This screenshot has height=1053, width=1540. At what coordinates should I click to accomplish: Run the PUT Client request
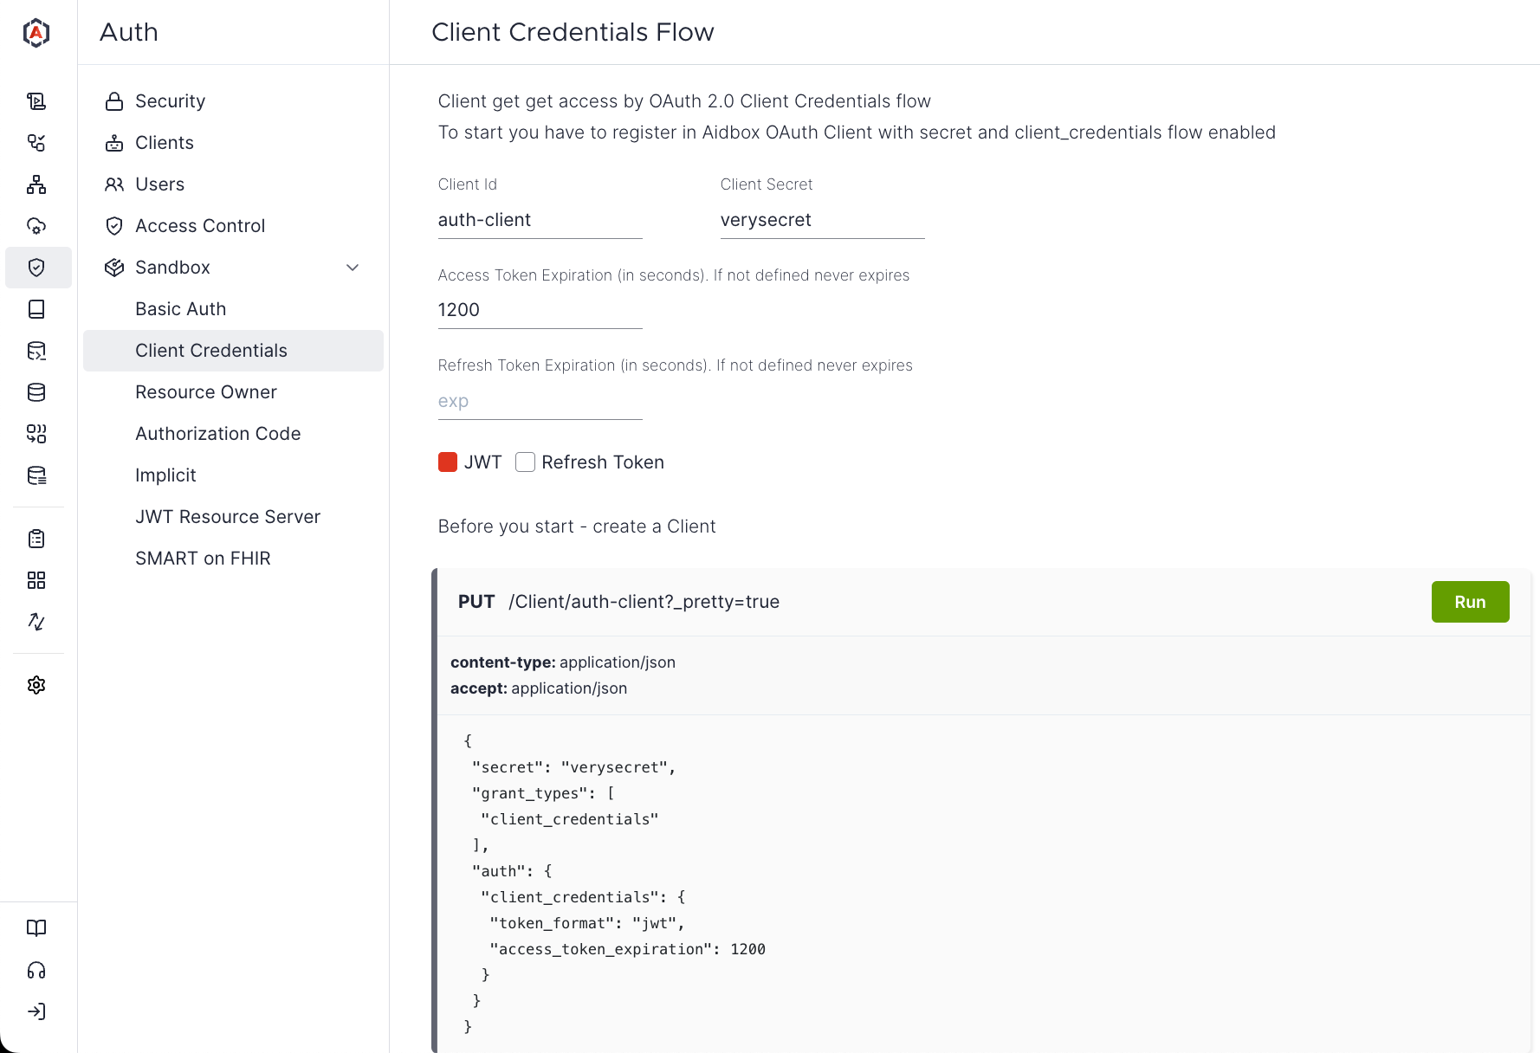[1470, 602]
